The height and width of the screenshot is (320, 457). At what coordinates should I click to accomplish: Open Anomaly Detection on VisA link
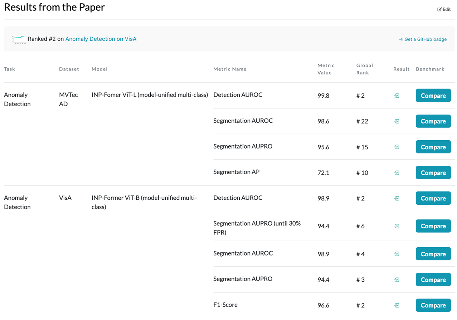[101, 39]
